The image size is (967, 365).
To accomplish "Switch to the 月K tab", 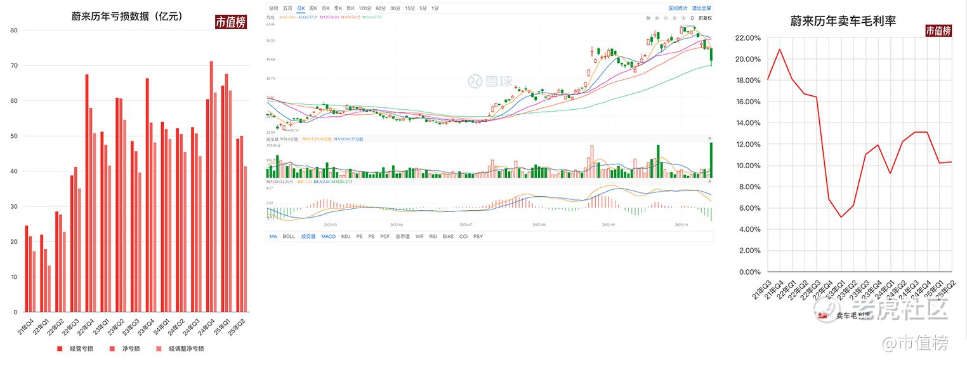I will pyautogui.click(x=326, y=8).
